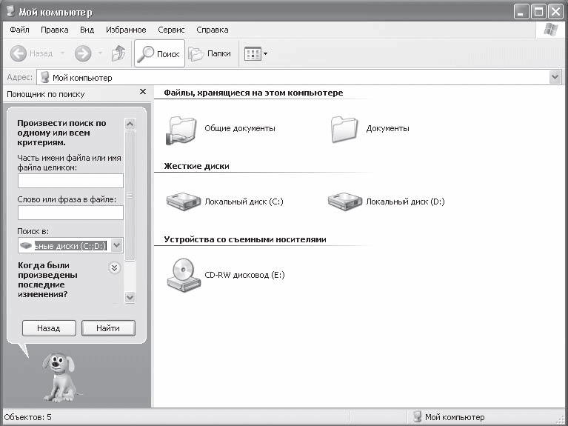Click Объектов: 5 in status bar
Viewport: 568px width, 426px height.
click(x=28, y=417)
